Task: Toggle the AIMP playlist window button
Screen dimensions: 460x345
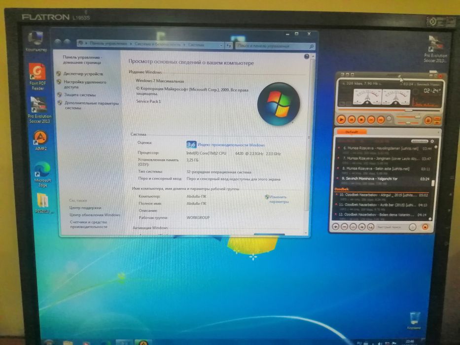Action: [428, 120]
